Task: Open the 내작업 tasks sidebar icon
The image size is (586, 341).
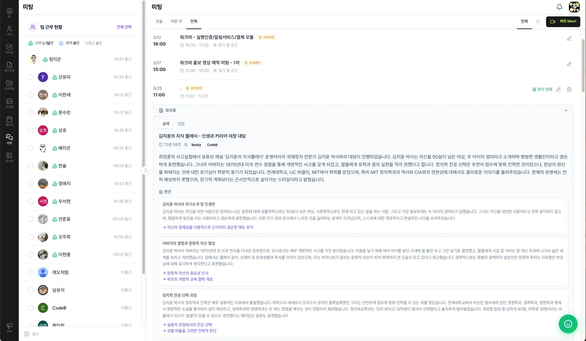Action: (9, 49)
